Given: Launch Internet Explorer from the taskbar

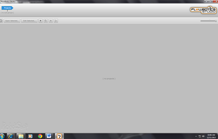Looking at the screenshot, I should click(11, 136).
